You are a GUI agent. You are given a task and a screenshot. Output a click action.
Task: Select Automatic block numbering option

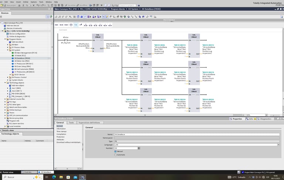pos(115,155)
